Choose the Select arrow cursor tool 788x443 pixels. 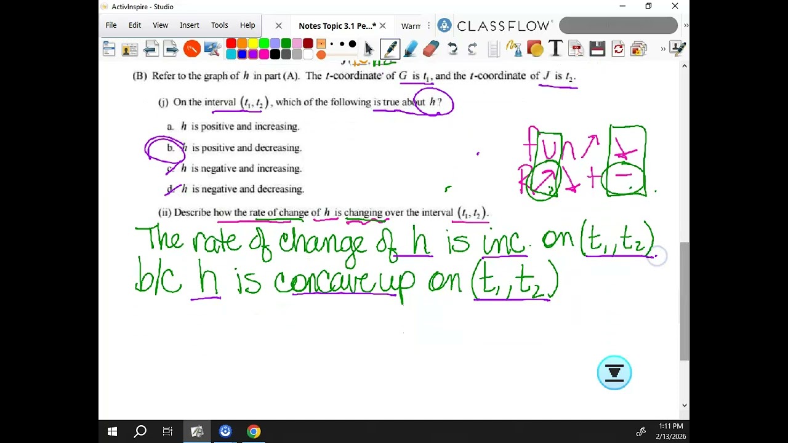click(x=369, y=49)
